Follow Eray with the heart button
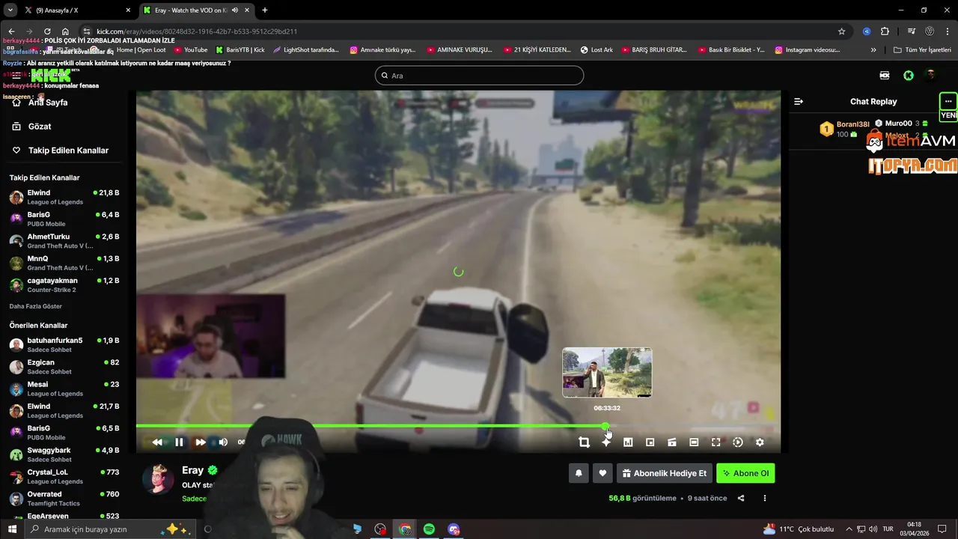Viewport: 958px width, 539px height. tap(602, 473)
